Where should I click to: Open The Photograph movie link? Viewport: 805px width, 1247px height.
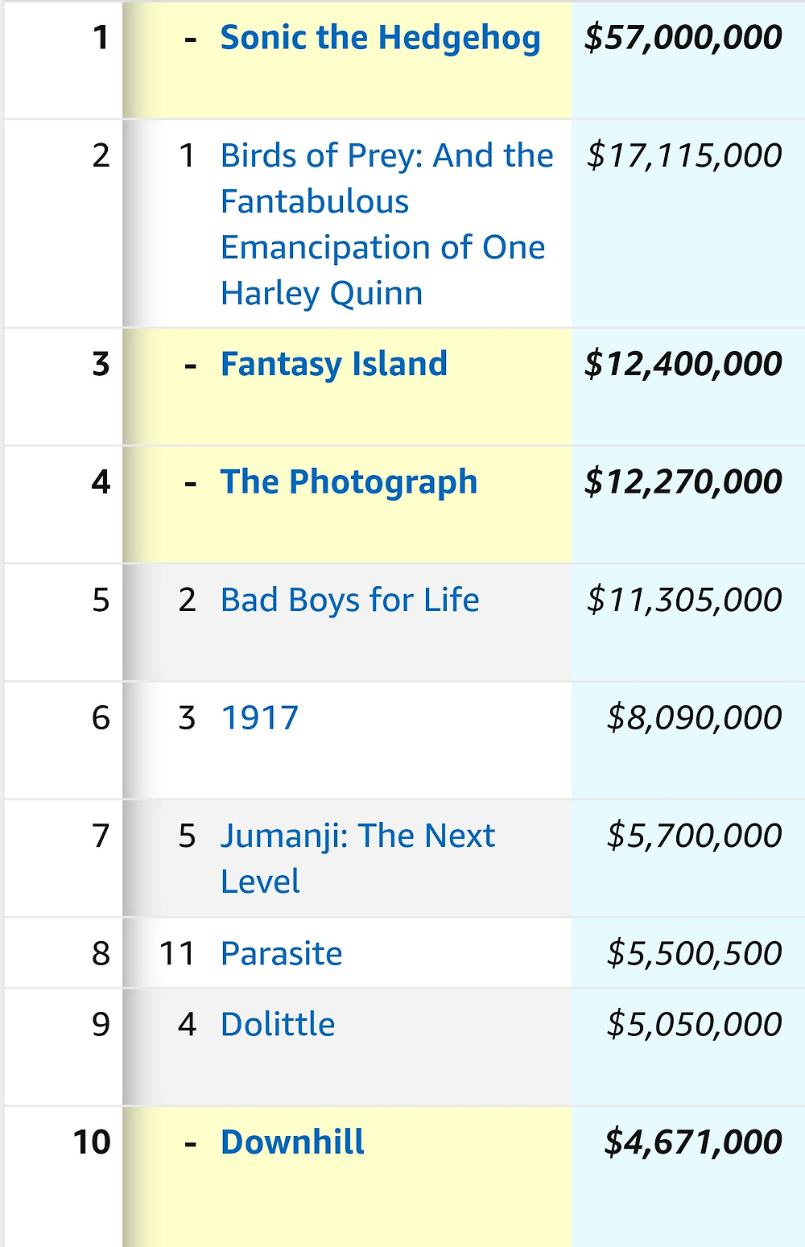(349, 481)
